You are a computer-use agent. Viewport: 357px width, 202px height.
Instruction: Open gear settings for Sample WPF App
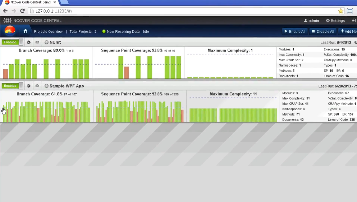(x=29, y=86)
